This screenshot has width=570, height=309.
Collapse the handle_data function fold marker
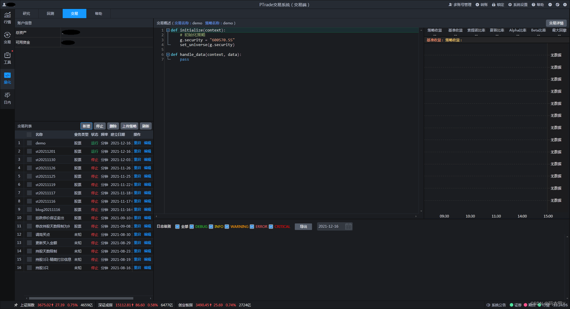168,54
